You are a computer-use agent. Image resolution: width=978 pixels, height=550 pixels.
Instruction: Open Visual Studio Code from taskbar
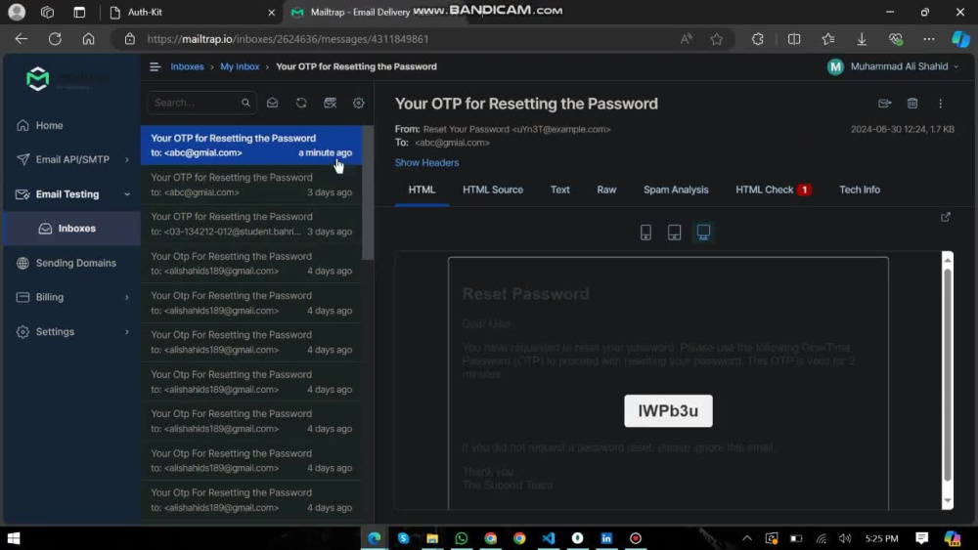pos(549,538)
